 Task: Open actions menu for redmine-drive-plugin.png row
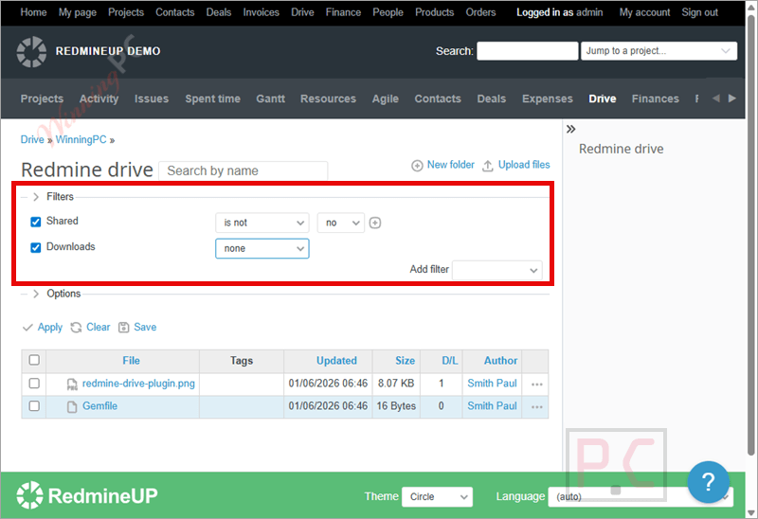click(536, 385)
